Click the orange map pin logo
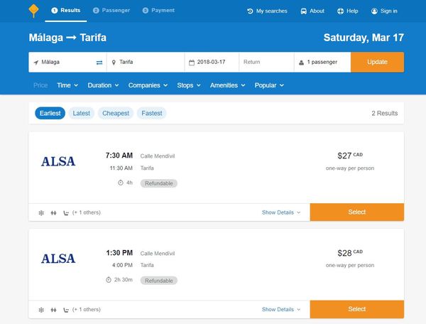The image size is (426, 324). point(33,11)
